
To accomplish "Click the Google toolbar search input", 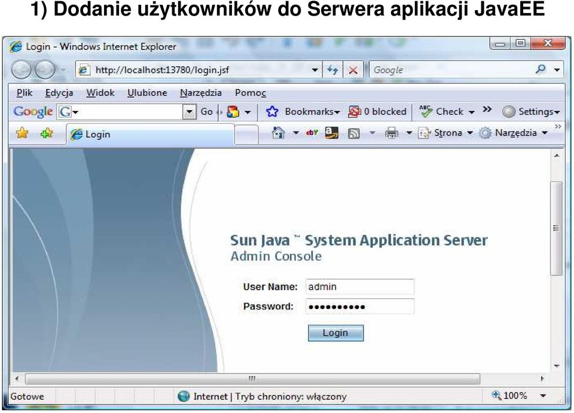I will click(127, 112).
